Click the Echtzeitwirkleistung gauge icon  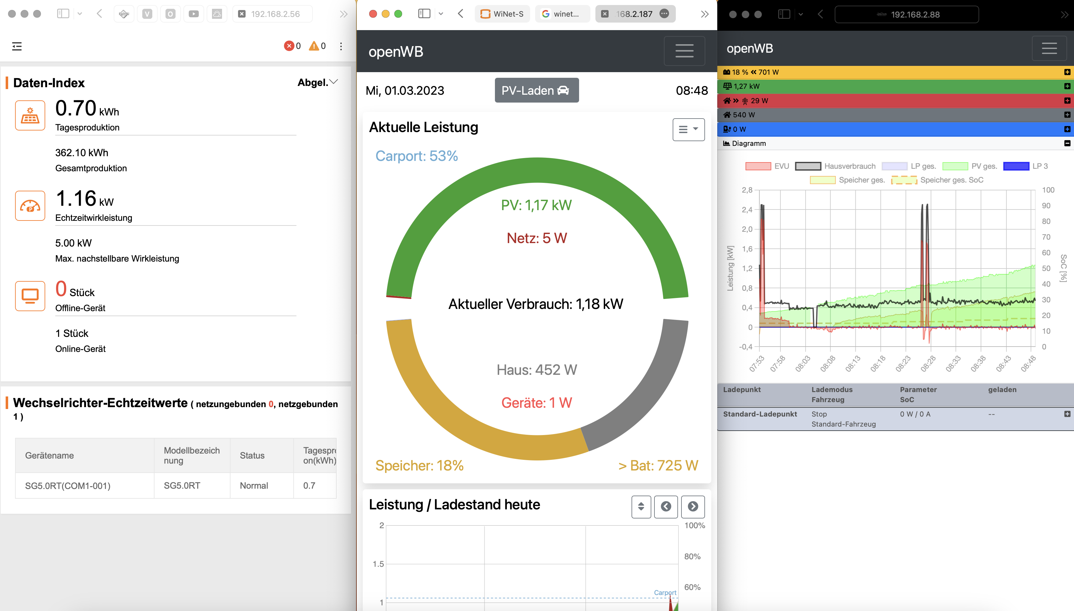point(30,206)
